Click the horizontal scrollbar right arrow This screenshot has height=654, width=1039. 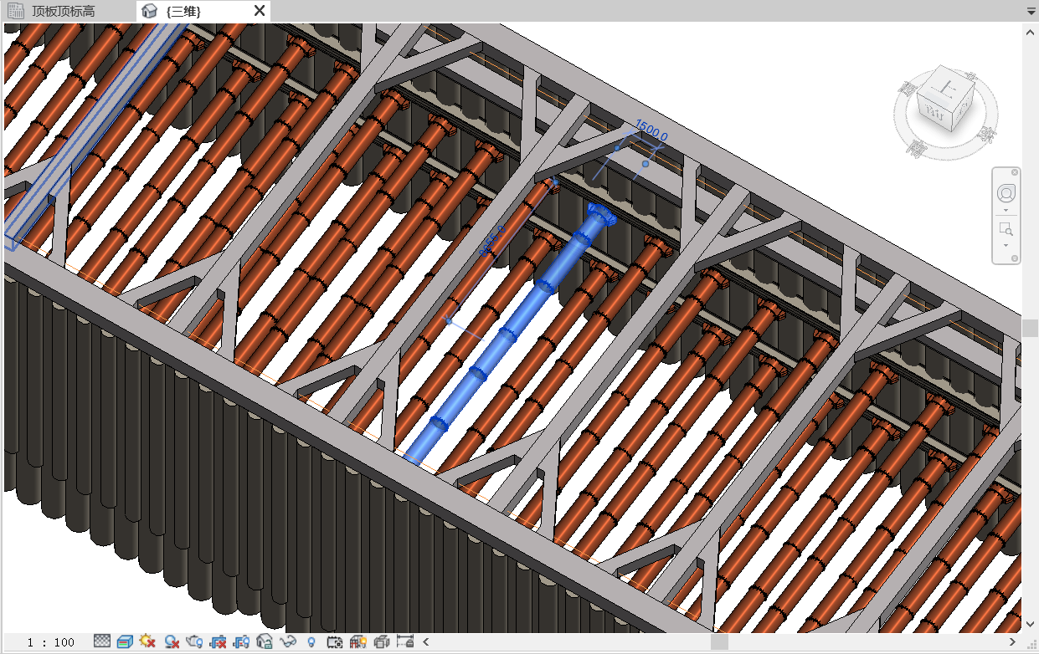pos(1012,642)
